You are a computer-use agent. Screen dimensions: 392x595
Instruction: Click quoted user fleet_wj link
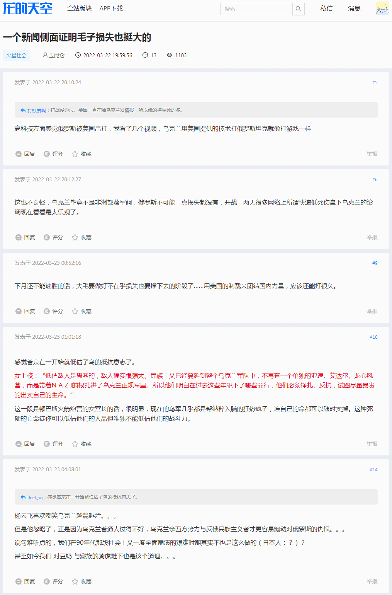pyautogui.click(x=35, y=498)
